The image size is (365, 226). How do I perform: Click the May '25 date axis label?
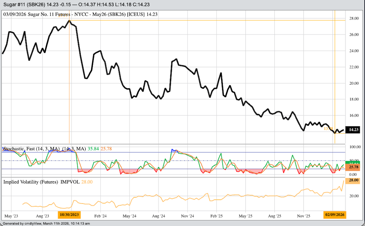[x=245, y=216]
